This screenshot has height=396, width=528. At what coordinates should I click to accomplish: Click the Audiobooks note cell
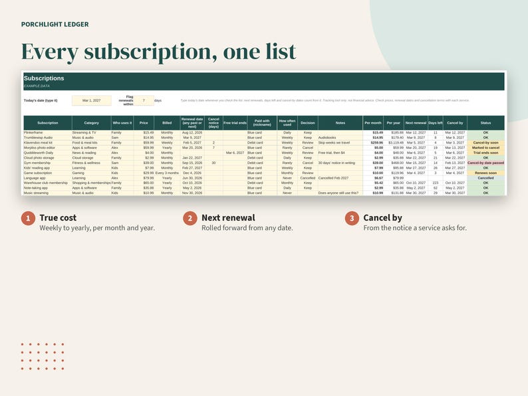click(340, 138)
